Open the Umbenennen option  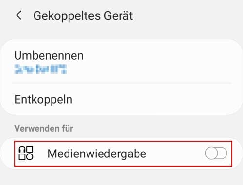pyautogui.click(x=121, y=62)
